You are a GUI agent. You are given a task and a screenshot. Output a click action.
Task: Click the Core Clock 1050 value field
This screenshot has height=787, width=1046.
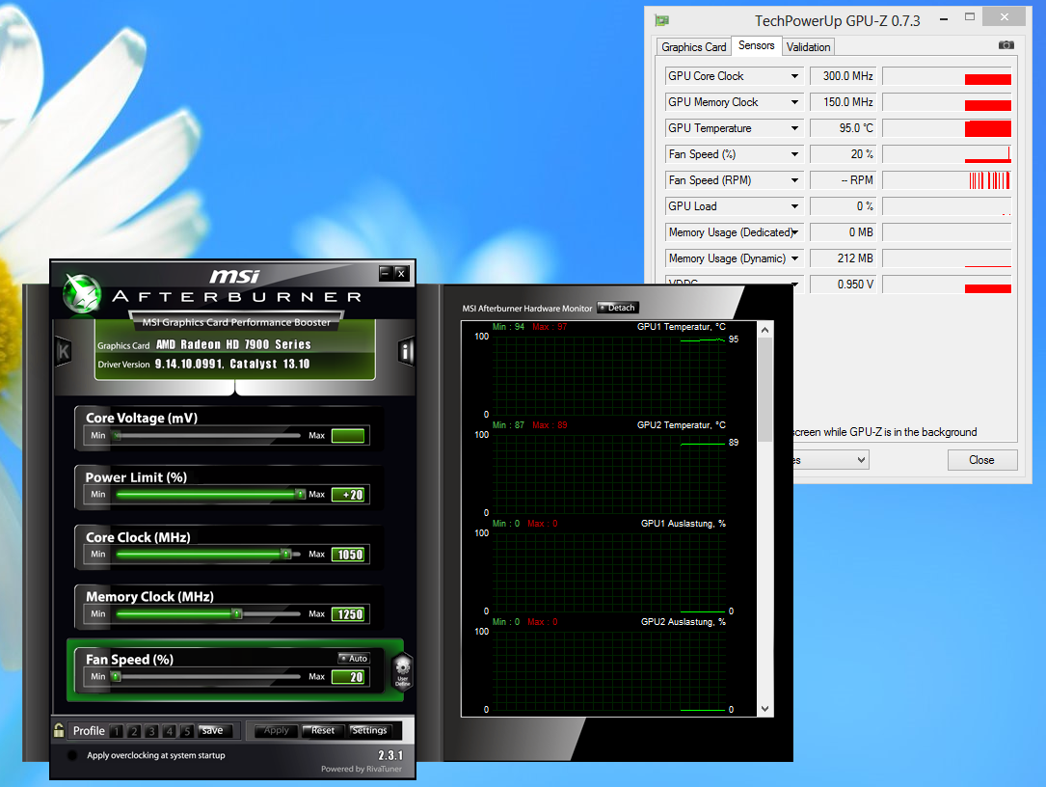(348, 554)
